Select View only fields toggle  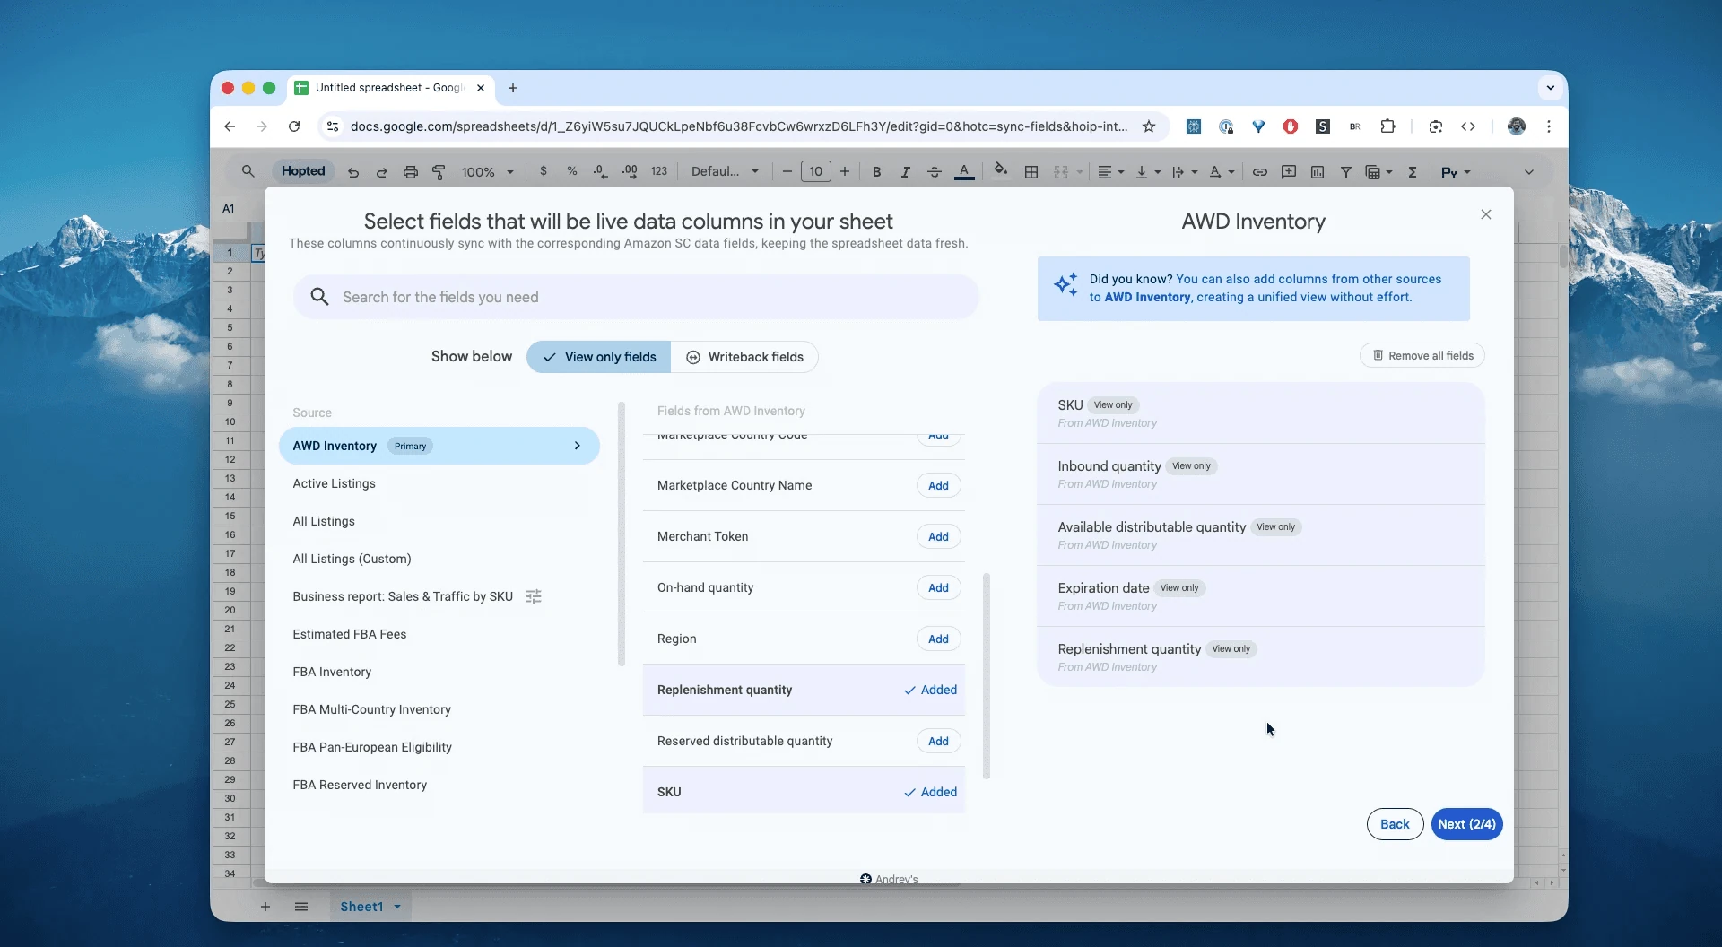(598, 357)
